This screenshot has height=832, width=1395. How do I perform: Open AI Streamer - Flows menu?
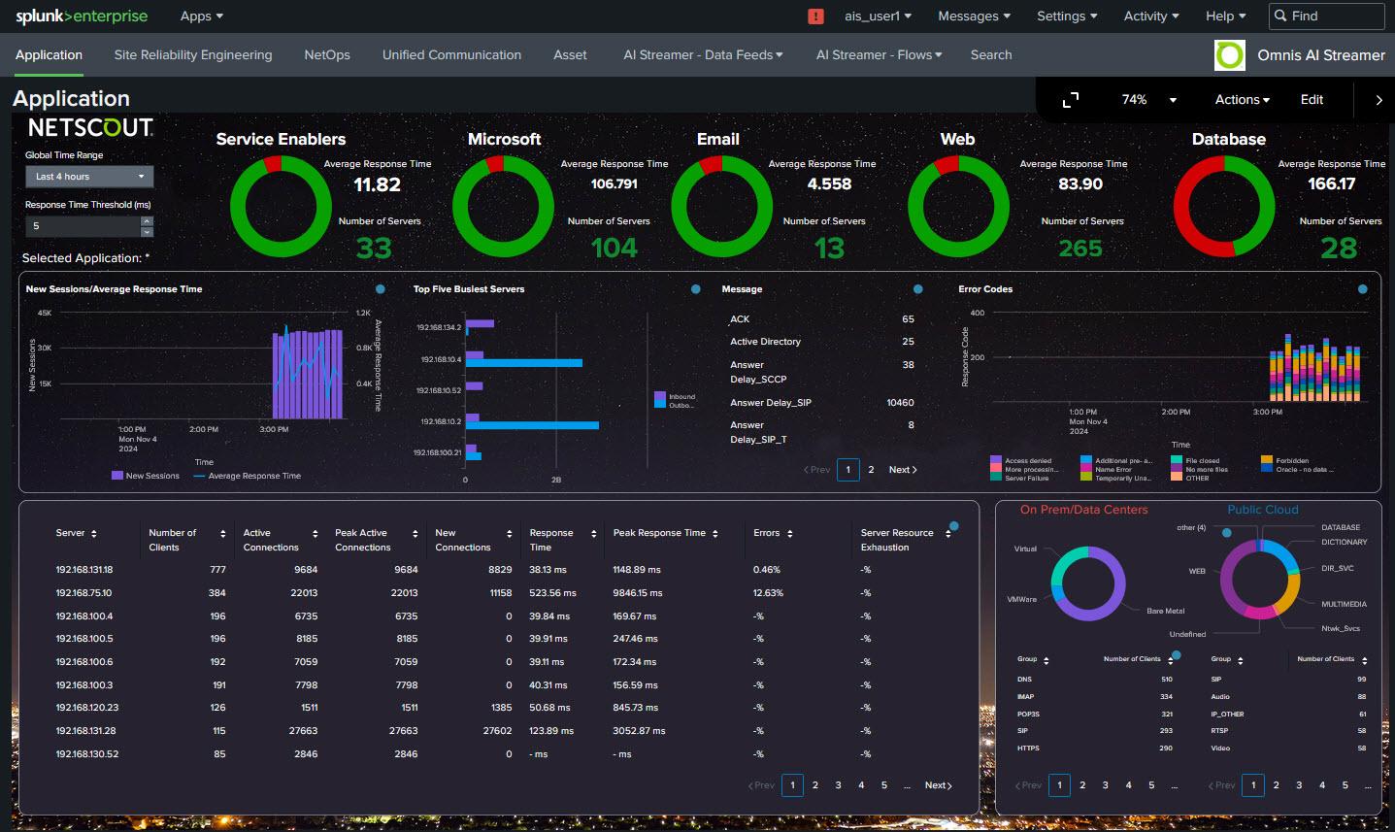879,55
